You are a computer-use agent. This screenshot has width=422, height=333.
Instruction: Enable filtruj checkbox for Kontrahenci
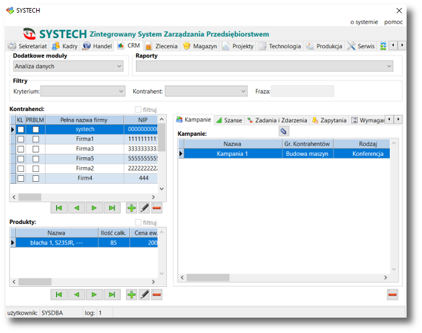[x=138, y=110]
